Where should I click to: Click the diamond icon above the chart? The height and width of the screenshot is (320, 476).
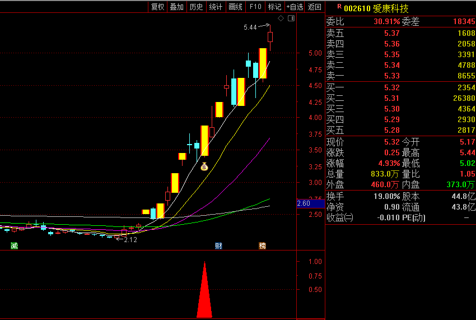pos(281,18)
